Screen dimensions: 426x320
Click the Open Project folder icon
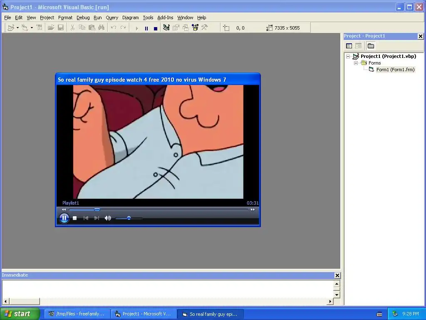pyautogui.click(x=51, y=28)
